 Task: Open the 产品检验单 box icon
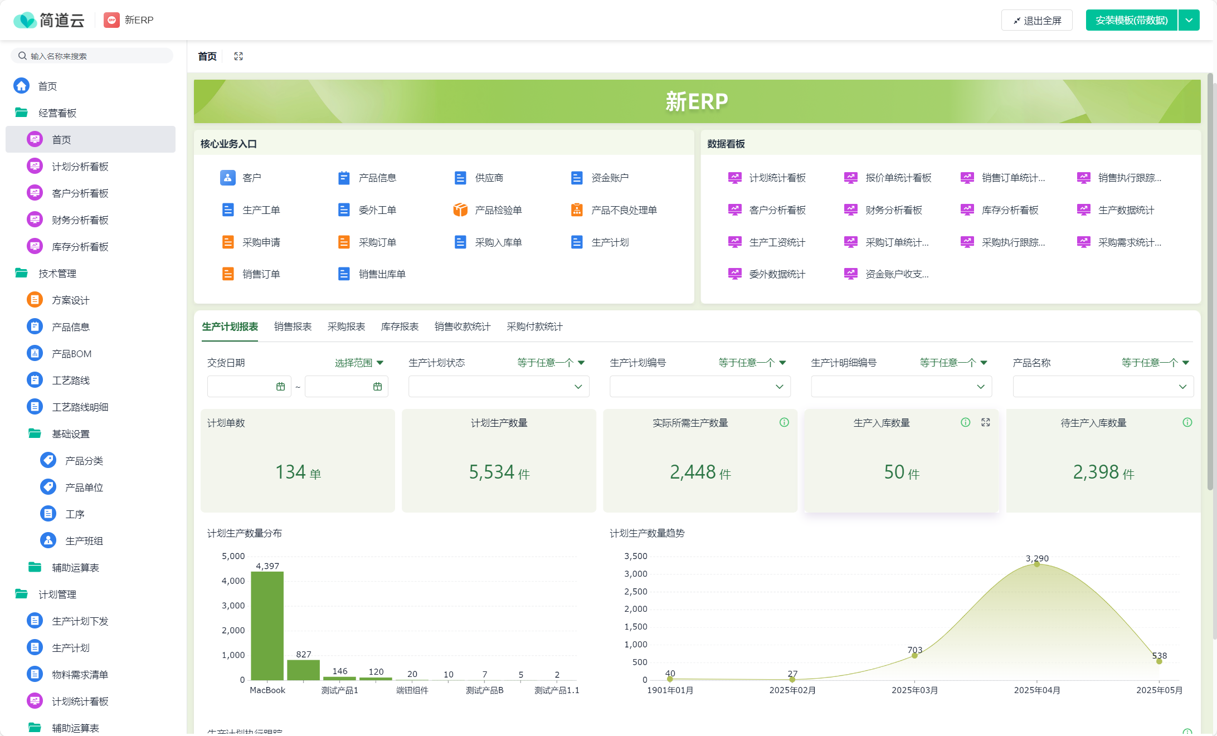point(460,210)
